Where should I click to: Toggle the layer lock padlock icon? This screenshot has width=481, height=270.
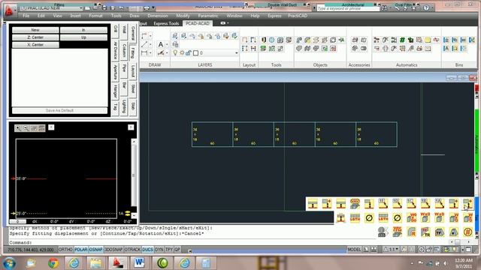(189, 53)
